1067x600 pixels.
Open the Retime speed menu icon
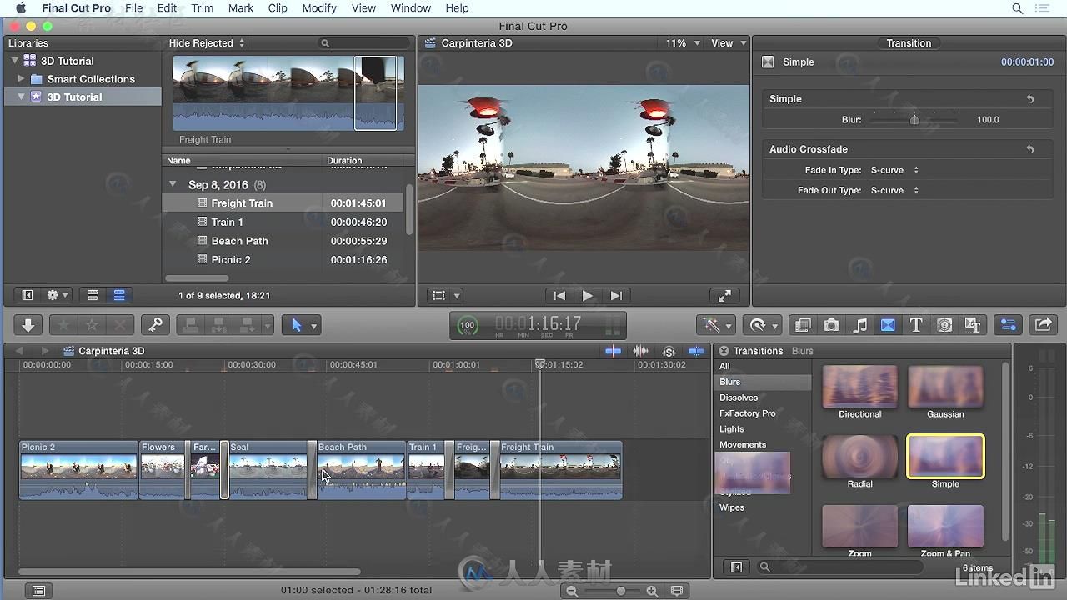tap(763, 325)
